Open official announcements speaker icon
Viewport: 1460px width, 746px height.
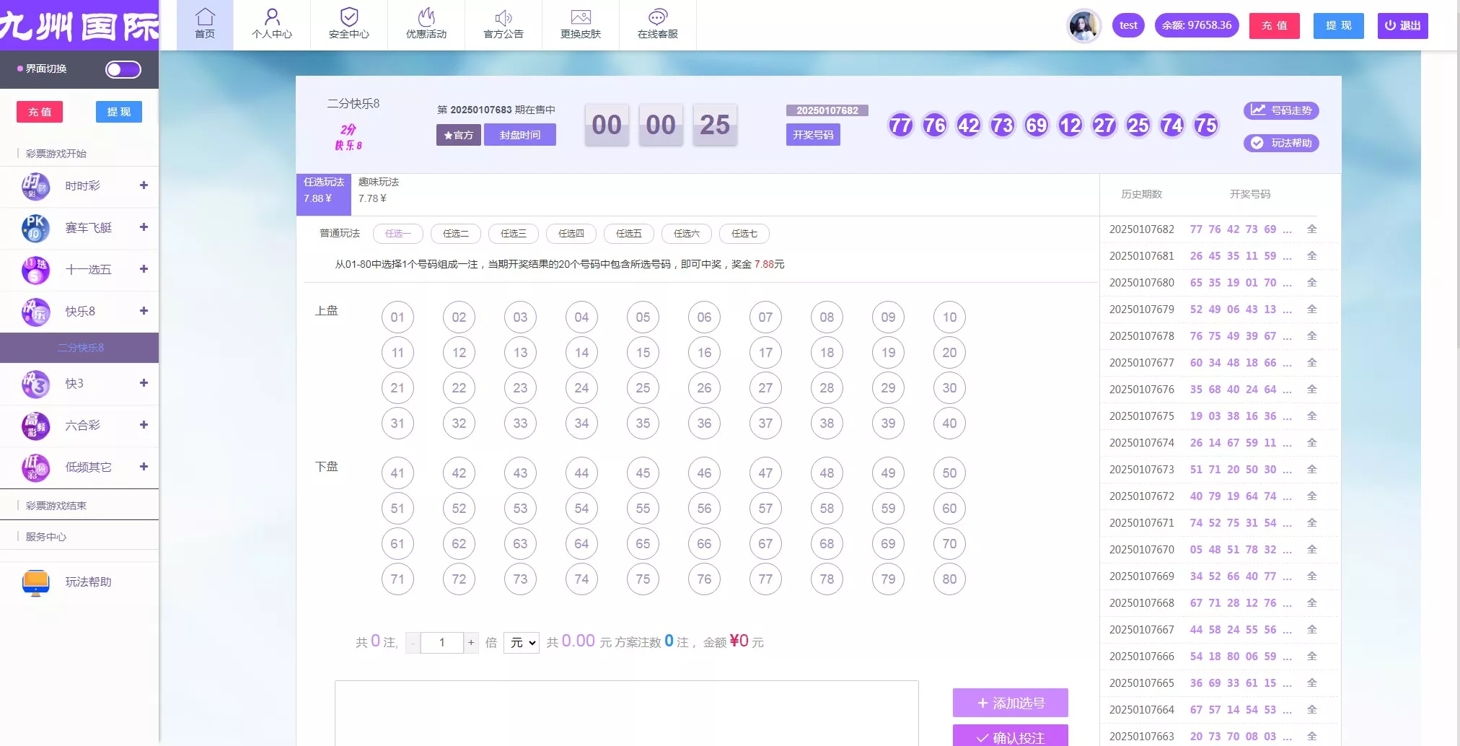coord(503,17)
